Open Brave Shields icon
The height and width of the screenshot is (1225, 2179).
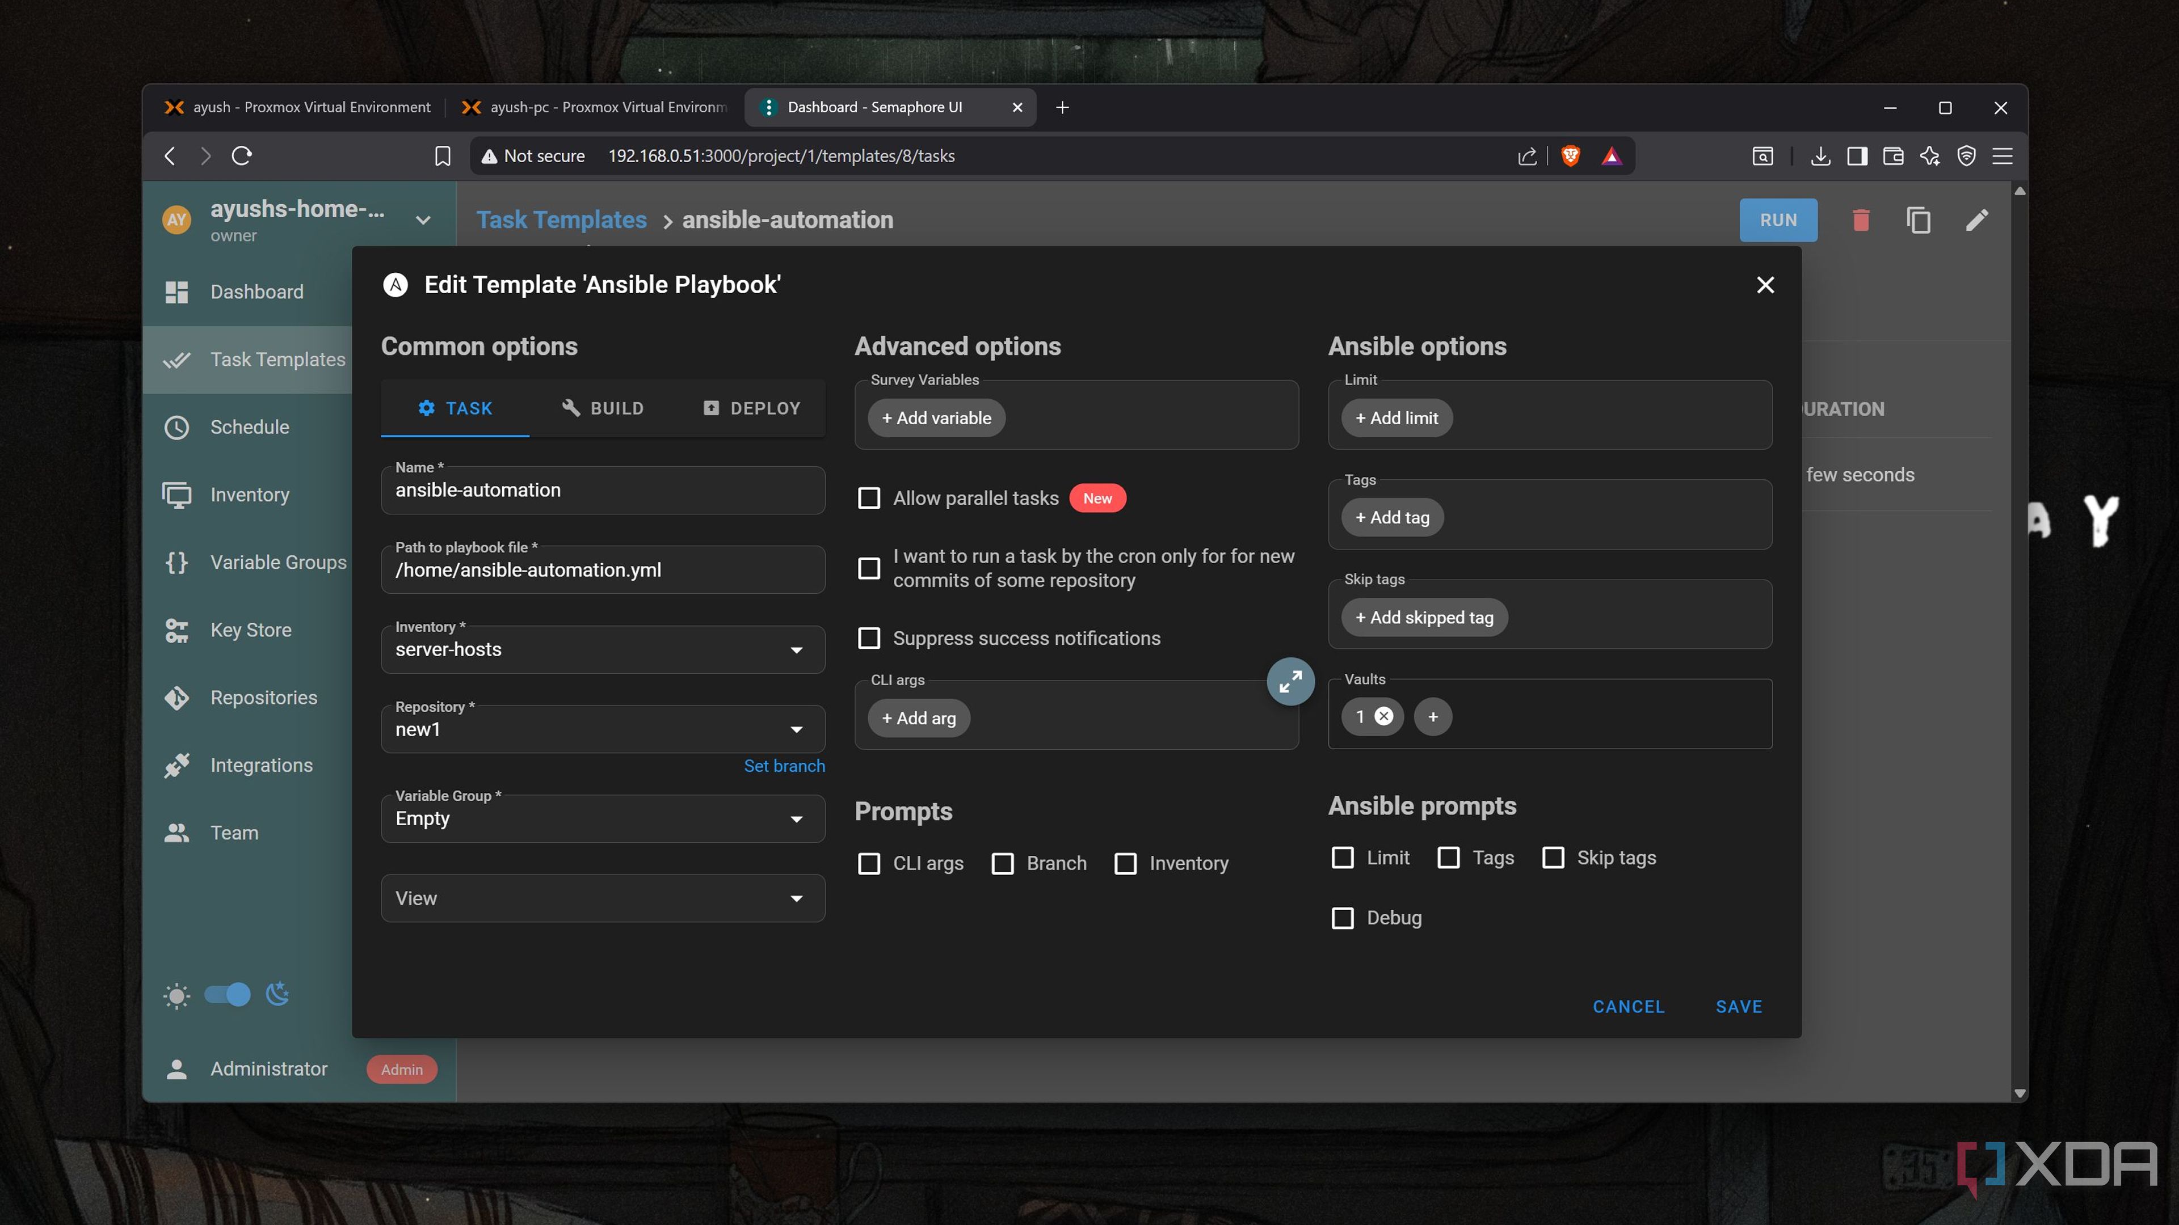(1570, 155)
